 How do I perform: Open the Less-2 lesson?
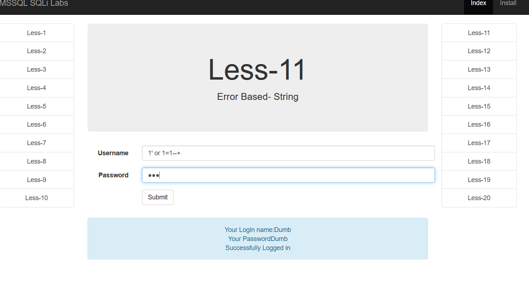[x=36, y=51]
